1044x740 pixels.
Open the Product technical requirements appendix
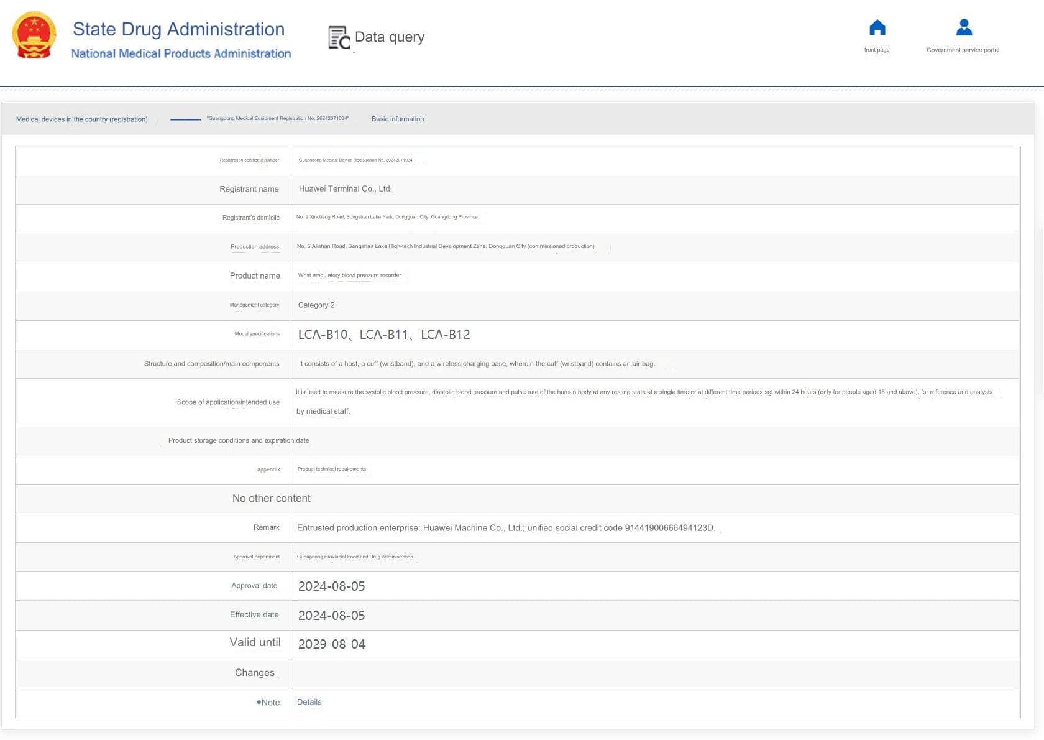tap(331, 469)
